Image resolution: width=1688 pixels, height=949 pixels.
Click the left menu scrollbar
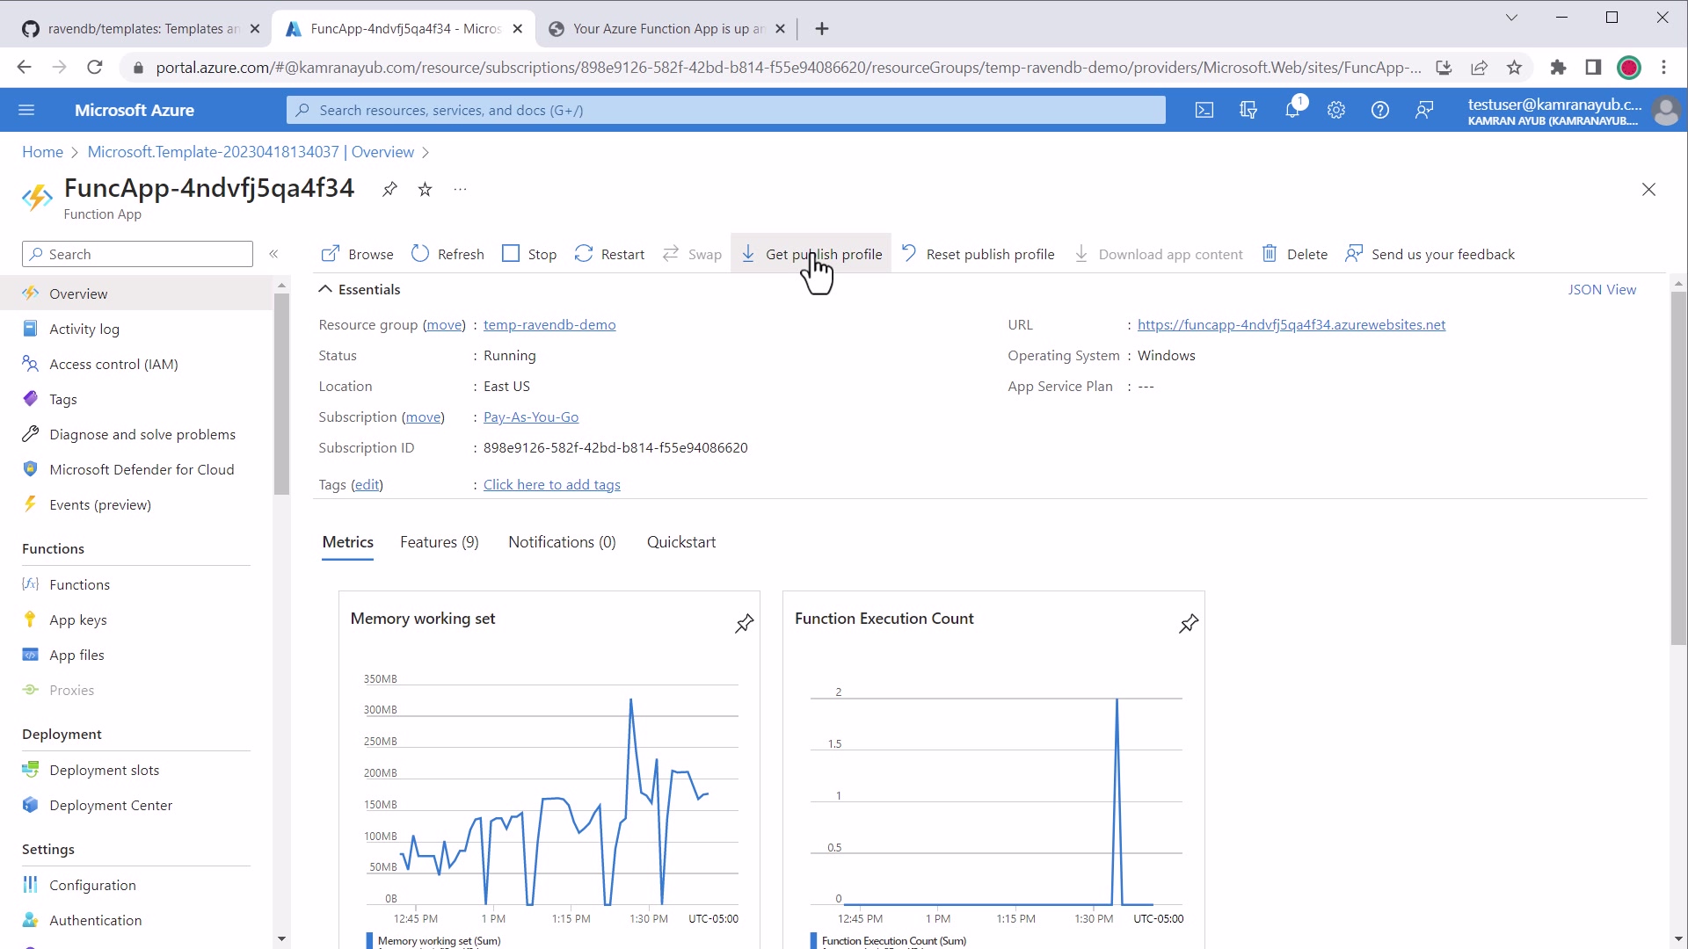tap(281, 394)
